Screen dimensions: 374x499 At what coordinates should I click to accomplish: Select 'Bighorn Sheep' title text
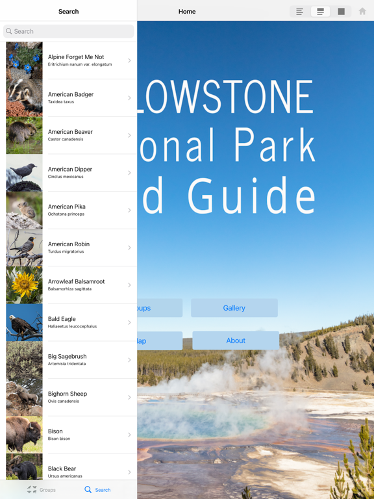pyautogui.click(x=68, y=394)
